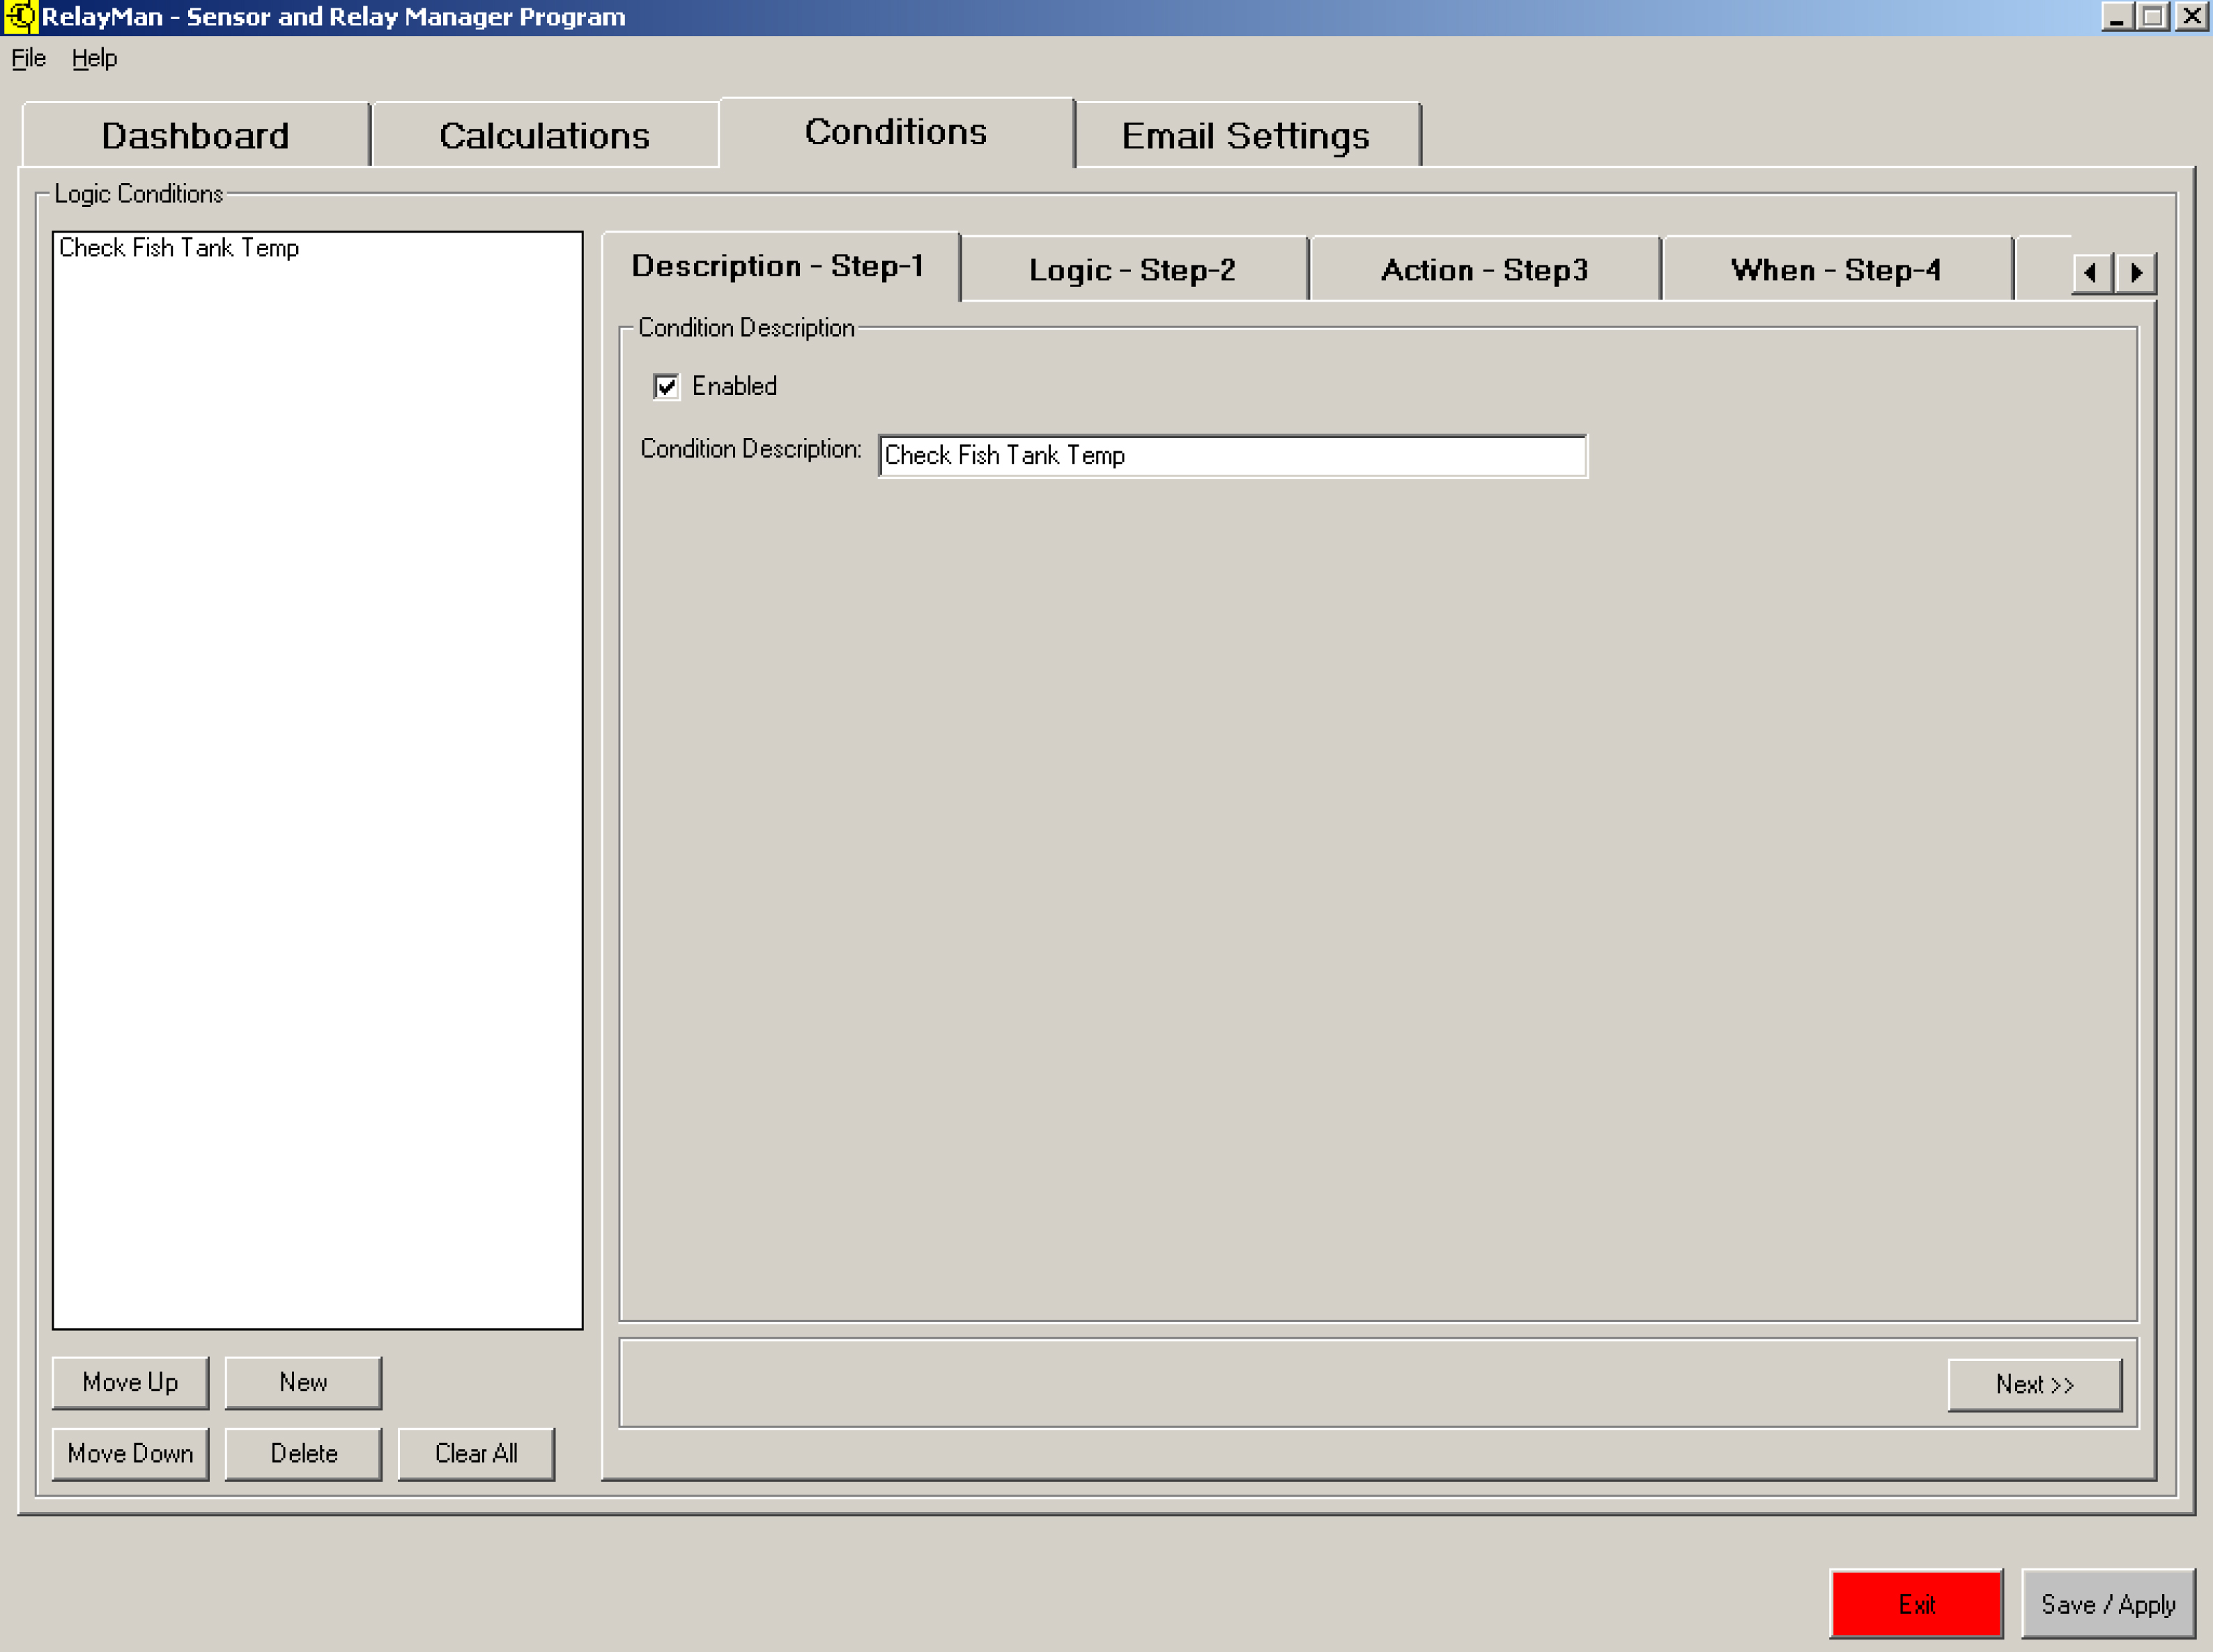Click the red Exit button

click(1916, 1604)
